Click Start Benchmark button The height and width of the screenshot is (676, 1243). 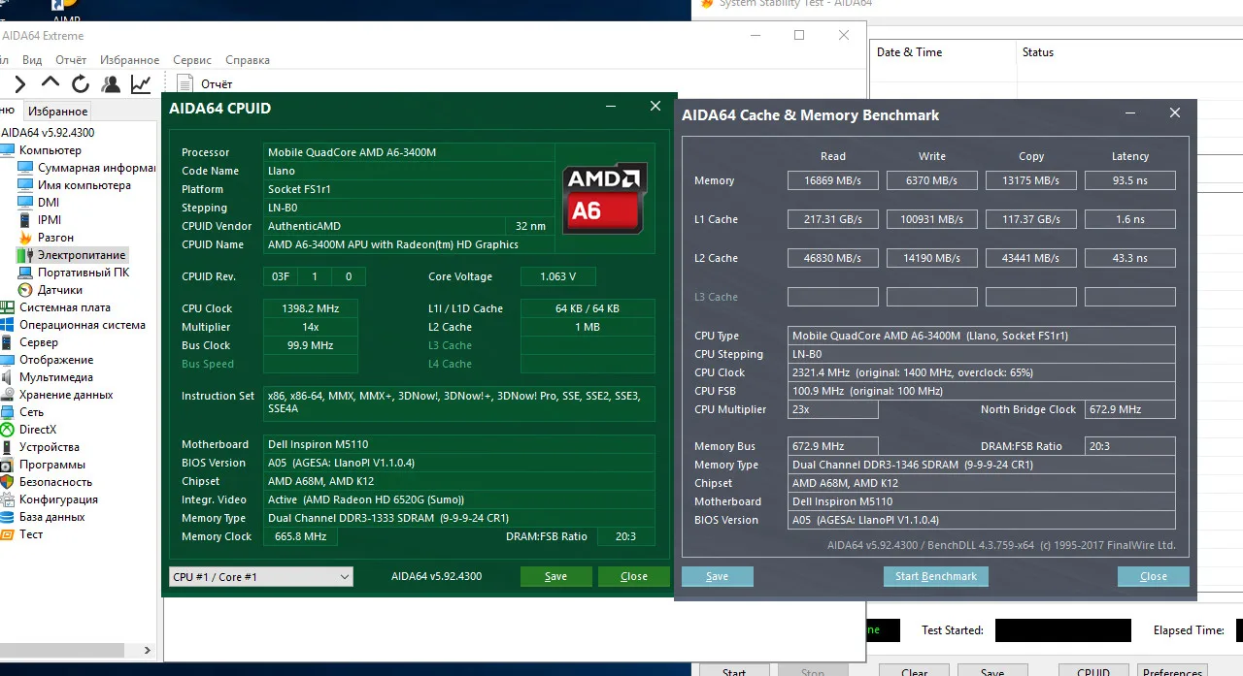935,576
